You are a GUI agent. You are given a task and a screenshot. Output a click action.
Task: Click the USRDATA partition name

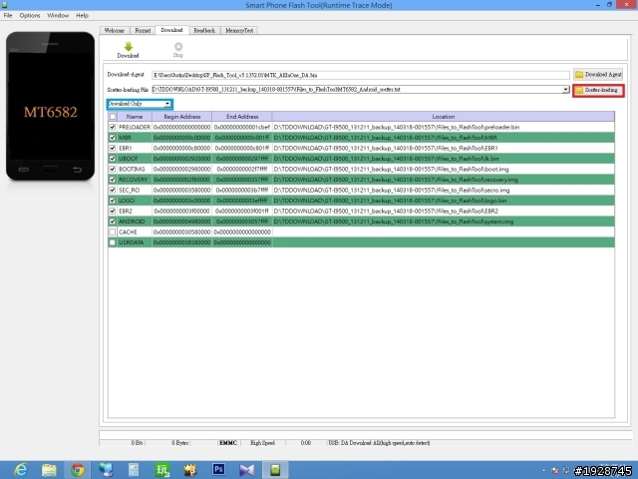click(x=131, y=242)
